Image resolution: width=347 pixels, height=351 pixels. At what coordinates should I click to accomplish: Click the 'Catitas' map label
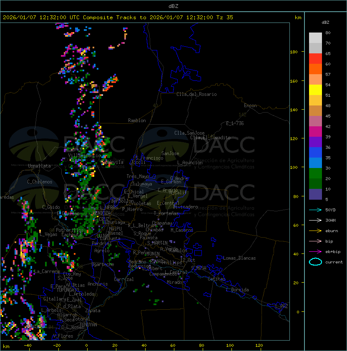tap(216, 279)
